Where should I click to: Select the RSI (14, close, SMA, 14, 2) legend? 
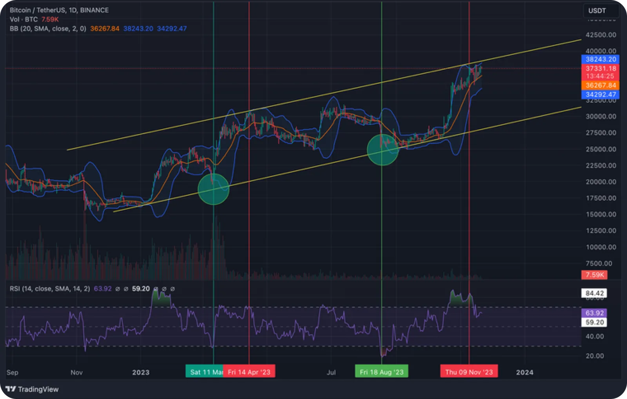(50, 289)
